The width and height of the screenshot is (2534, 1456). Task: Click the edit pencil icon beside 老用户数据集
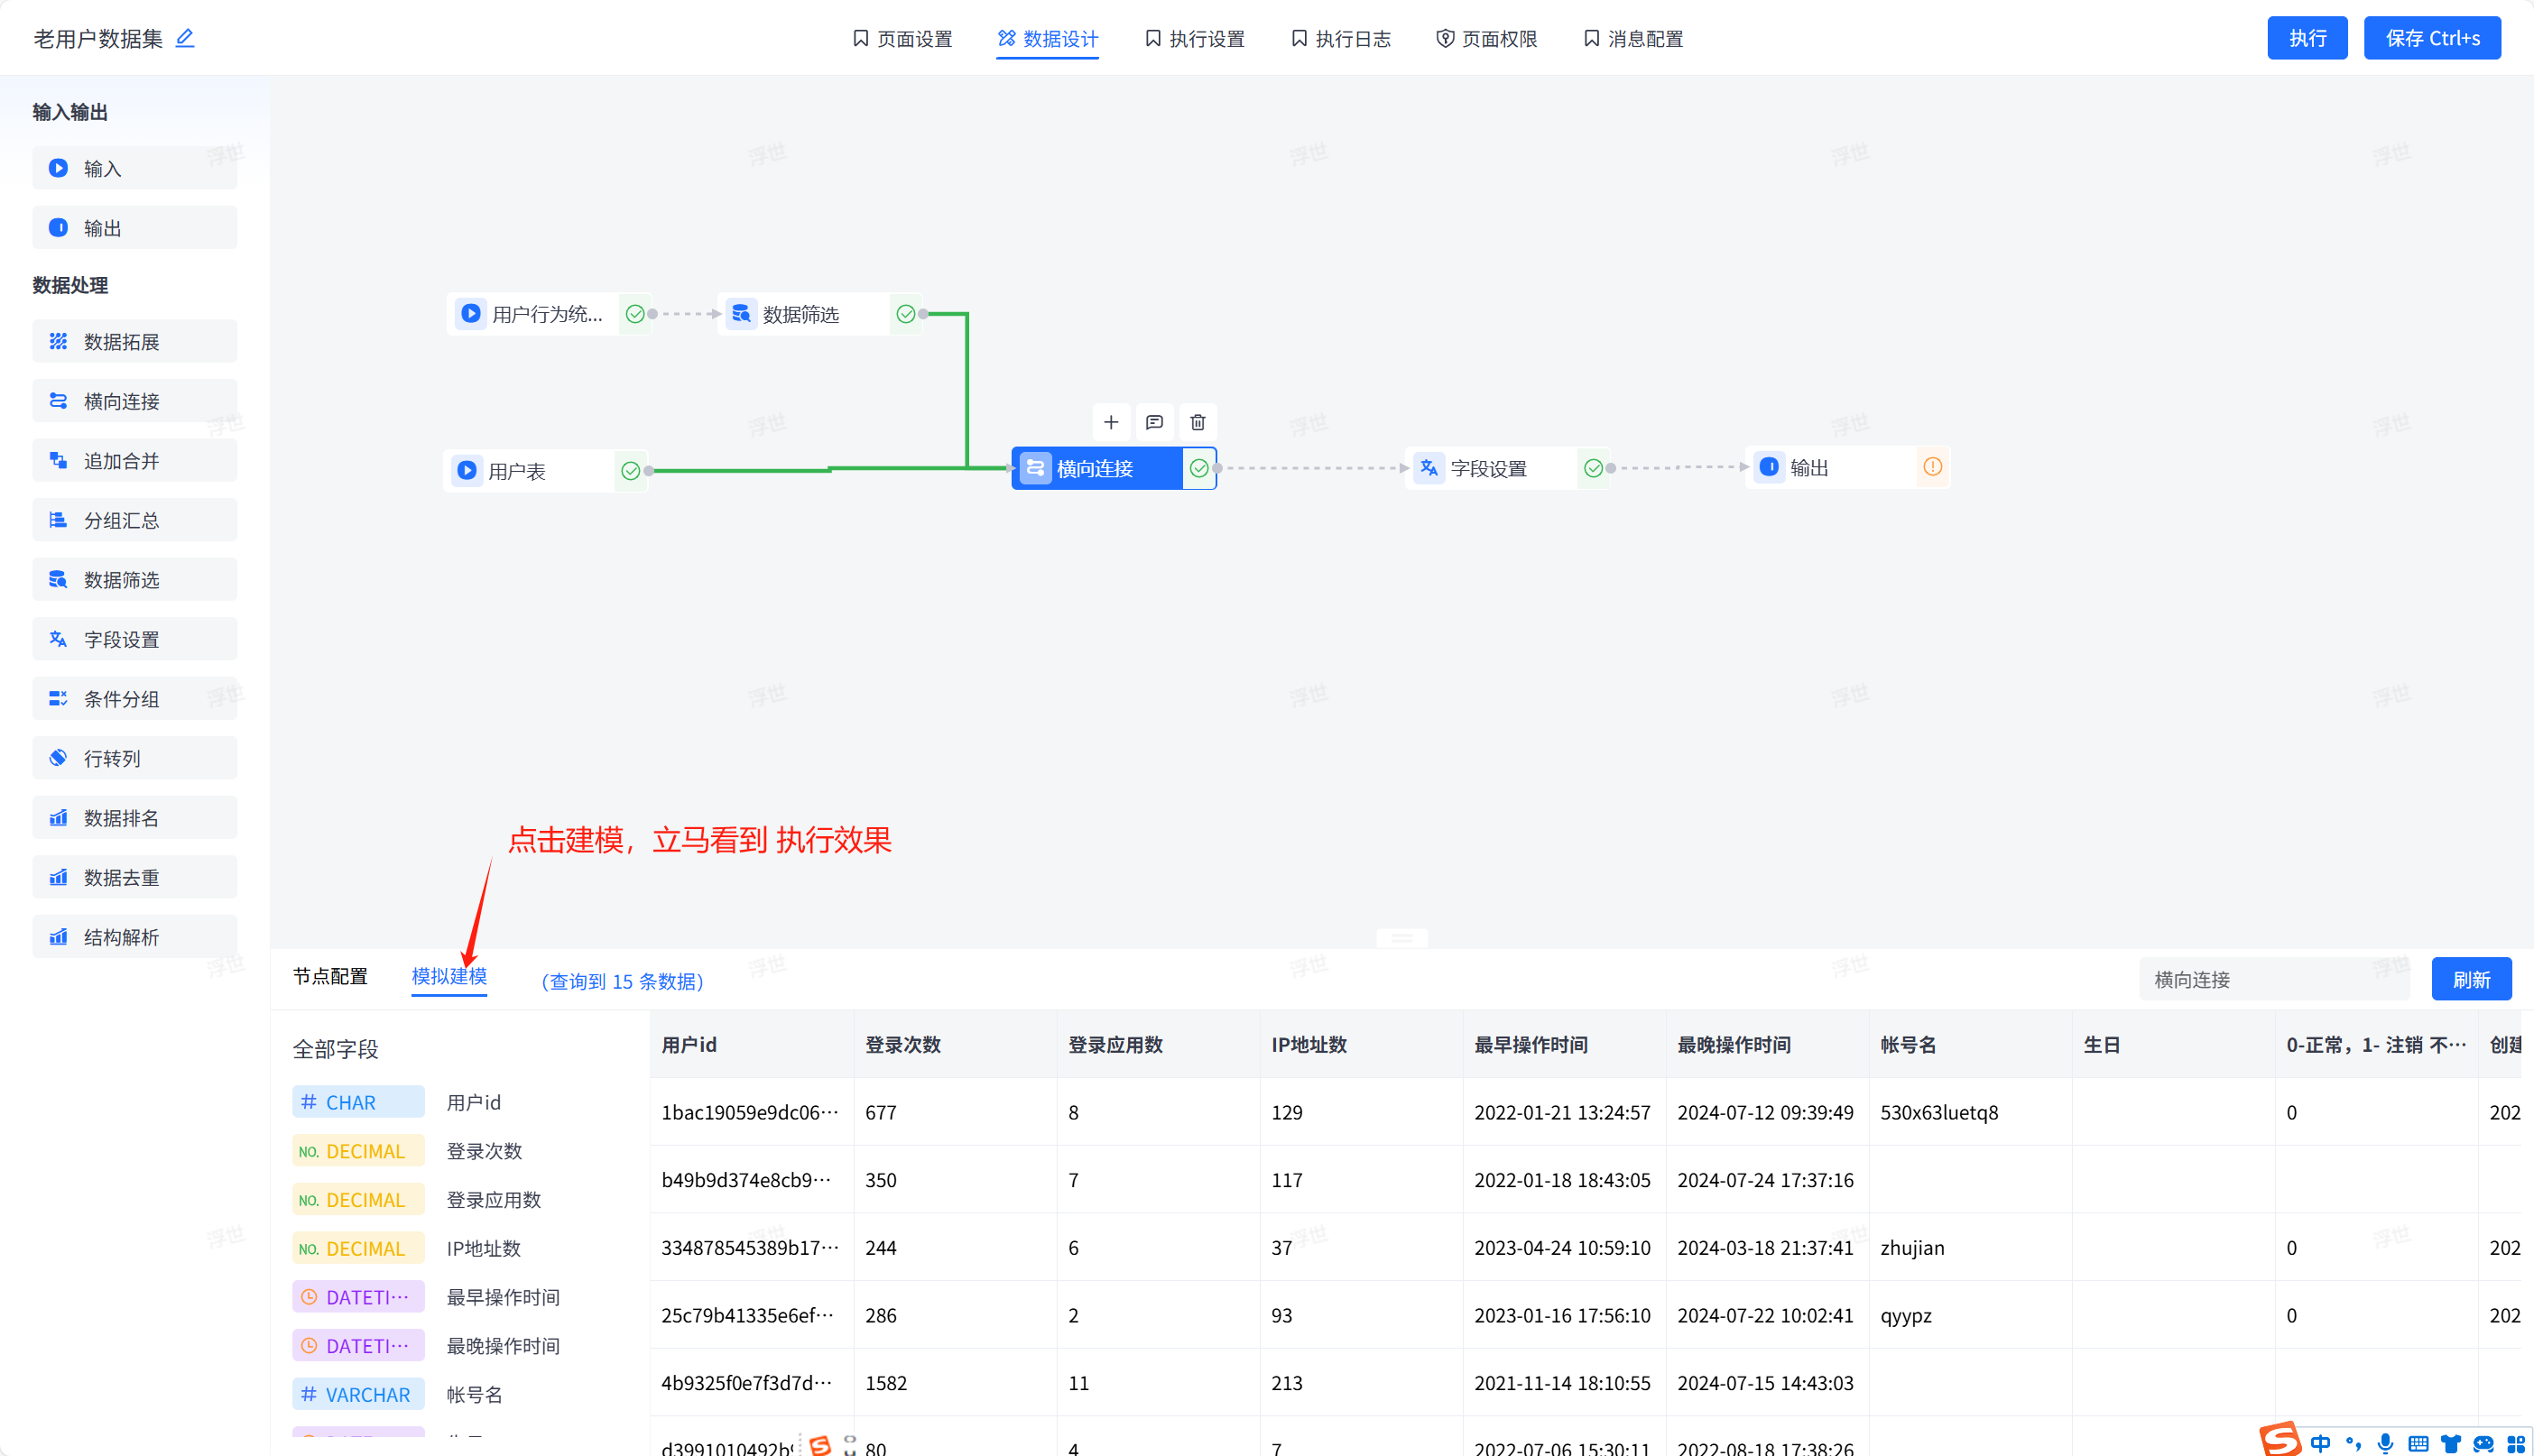(185, 38)
